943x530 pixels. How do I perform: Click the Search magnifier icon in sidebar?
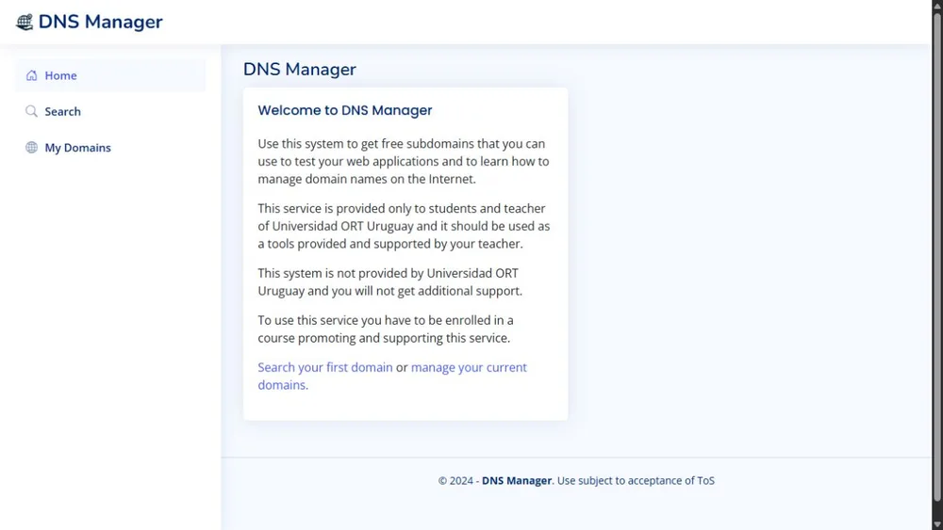click(31, 111)
